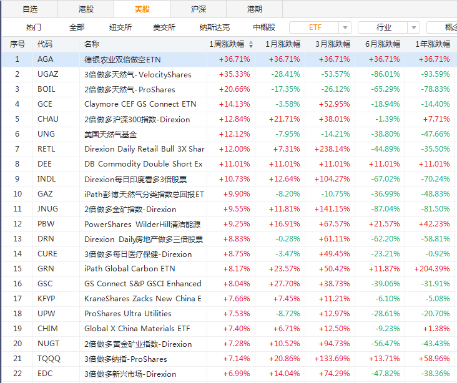
Task: Select the UNG ticker code
Action: 46,133
